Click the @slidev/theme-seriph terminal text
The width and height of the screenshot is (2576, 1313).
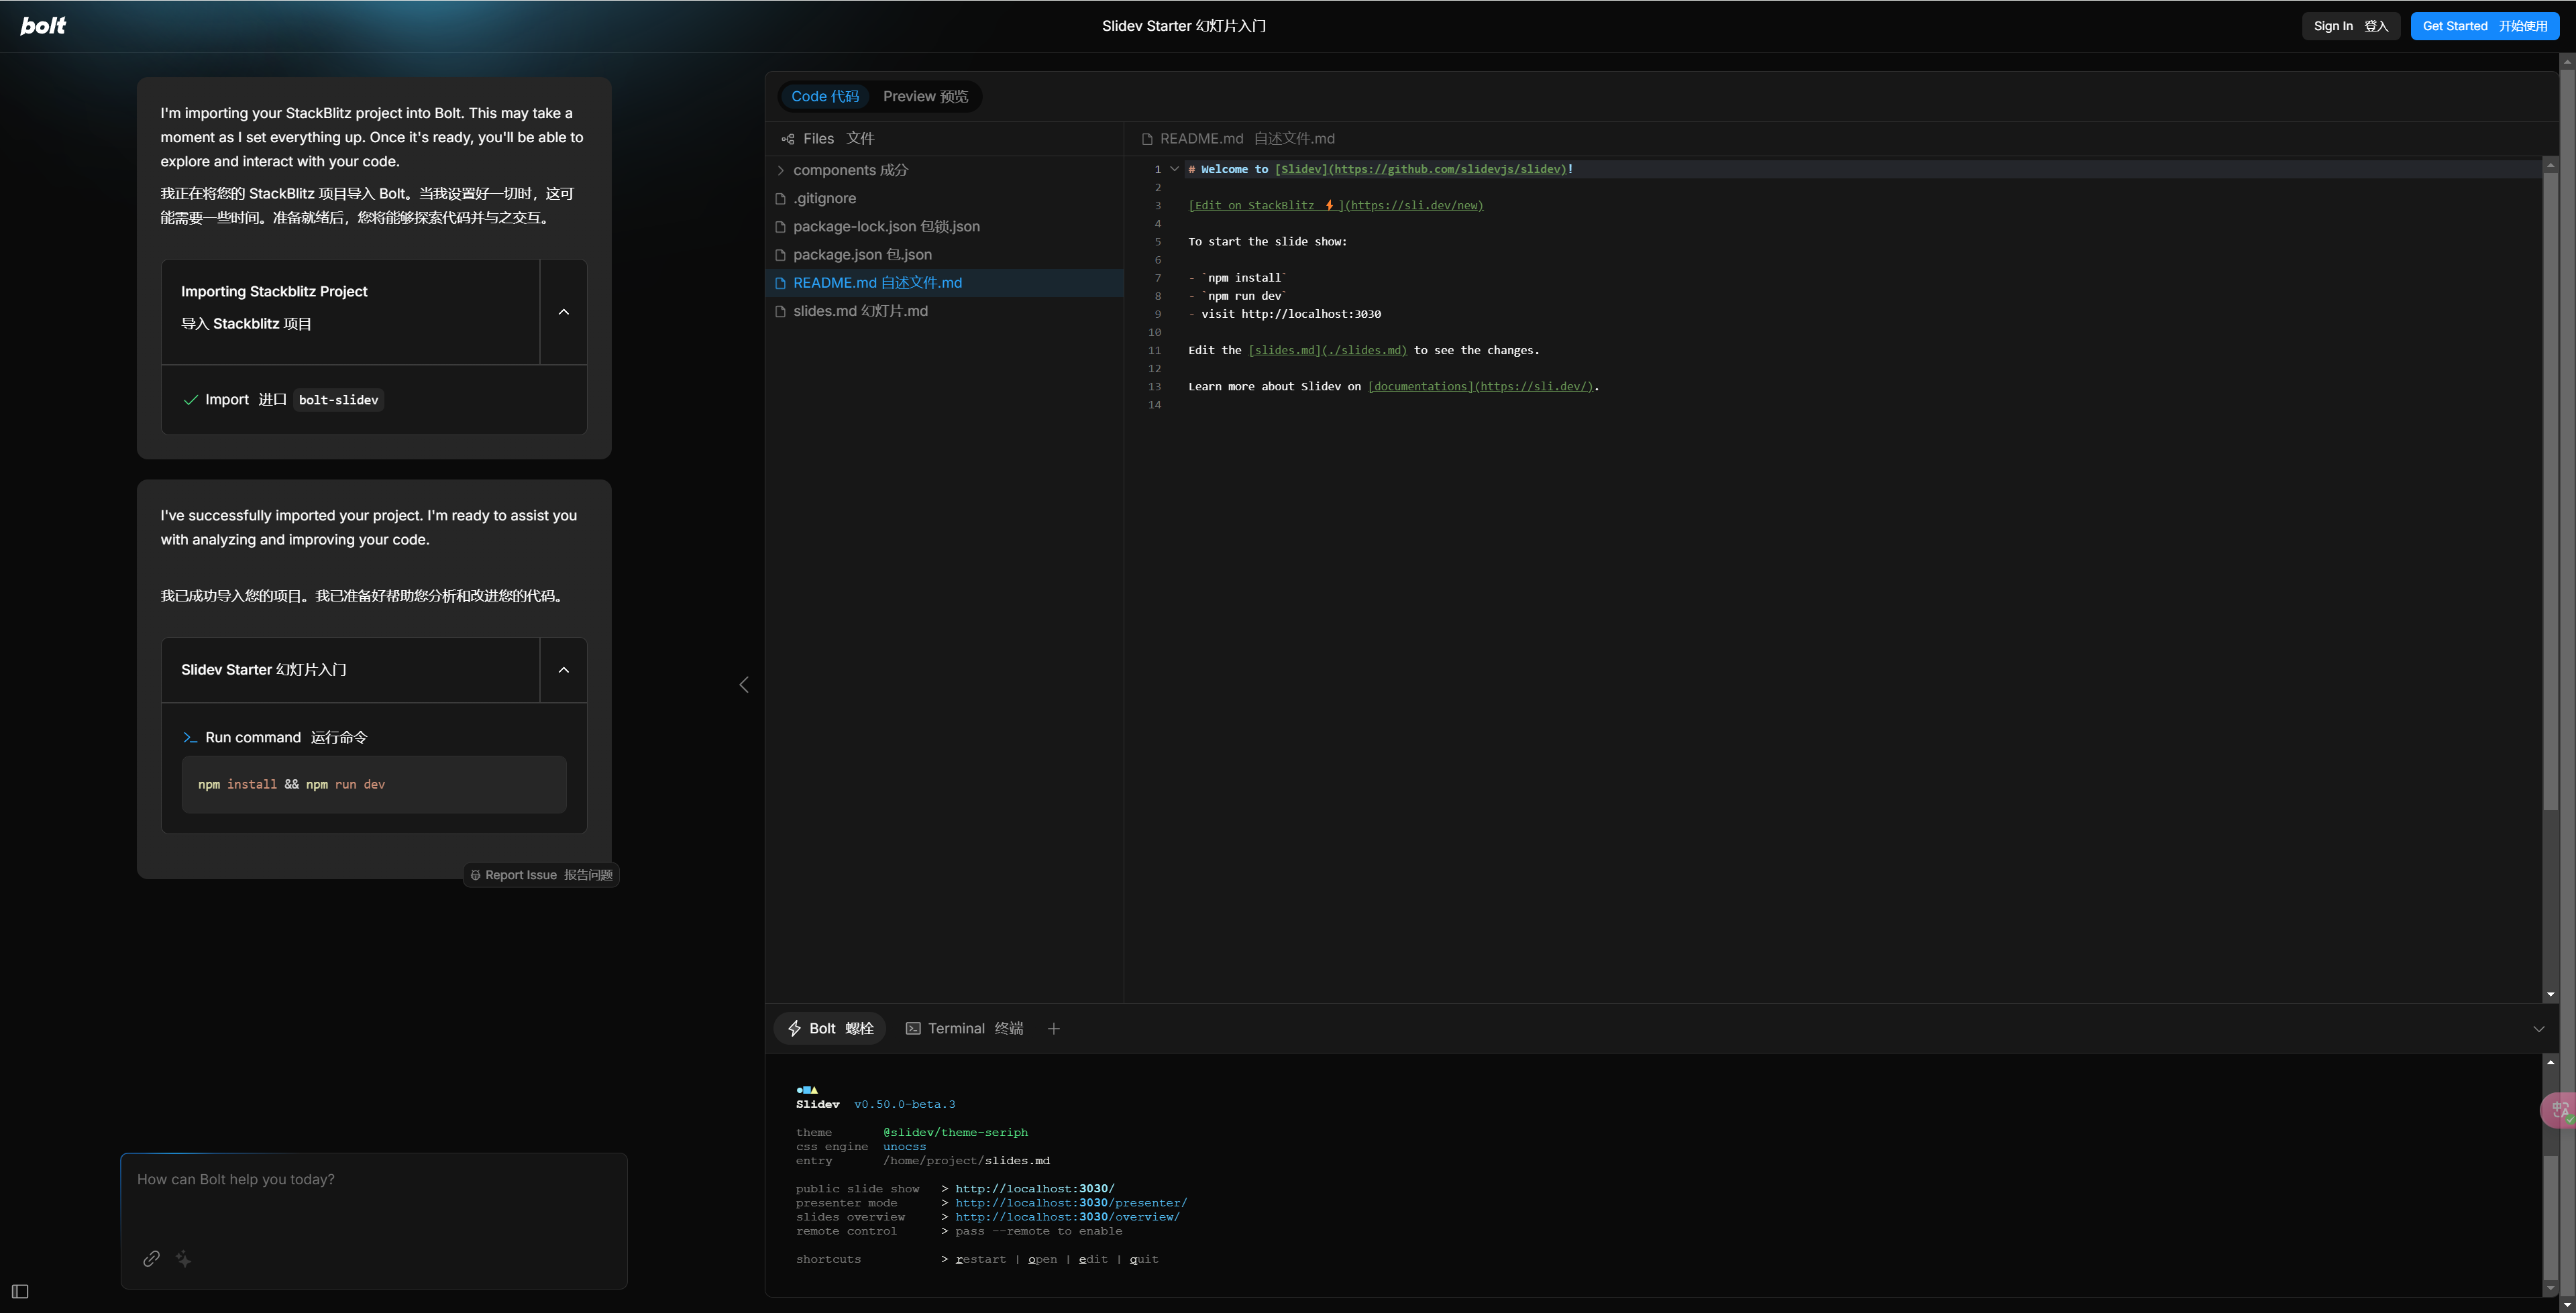coord(955,1132)
